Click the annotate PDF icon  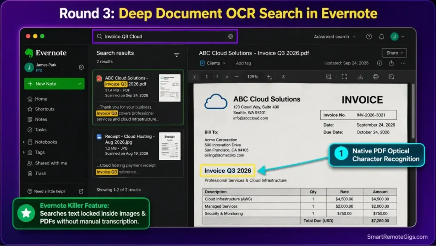(x=329, y=77)
